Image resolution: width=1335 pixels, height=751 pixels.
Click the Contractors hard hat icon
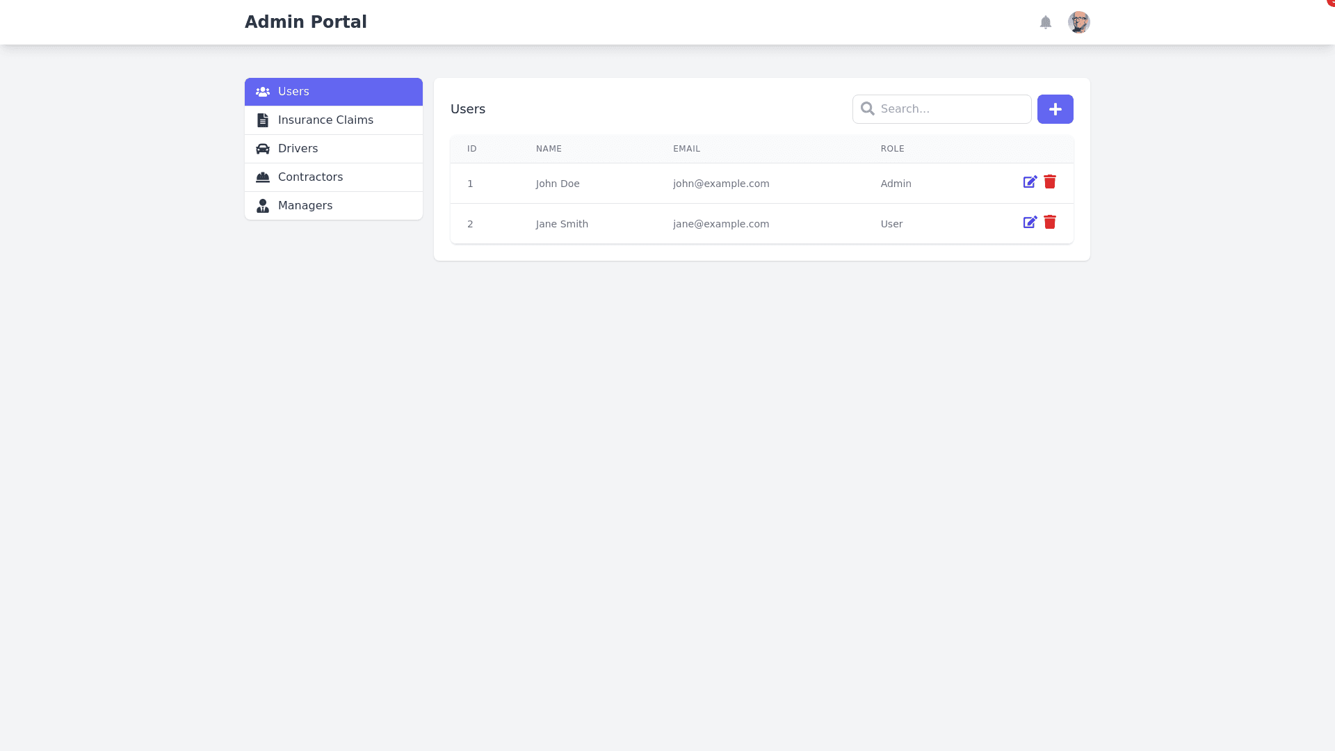[x=262, y=177]
